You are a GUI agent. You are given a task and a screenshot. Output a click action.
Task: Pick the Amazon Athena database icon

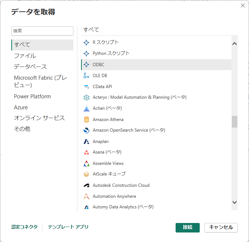tap(87, 120)
